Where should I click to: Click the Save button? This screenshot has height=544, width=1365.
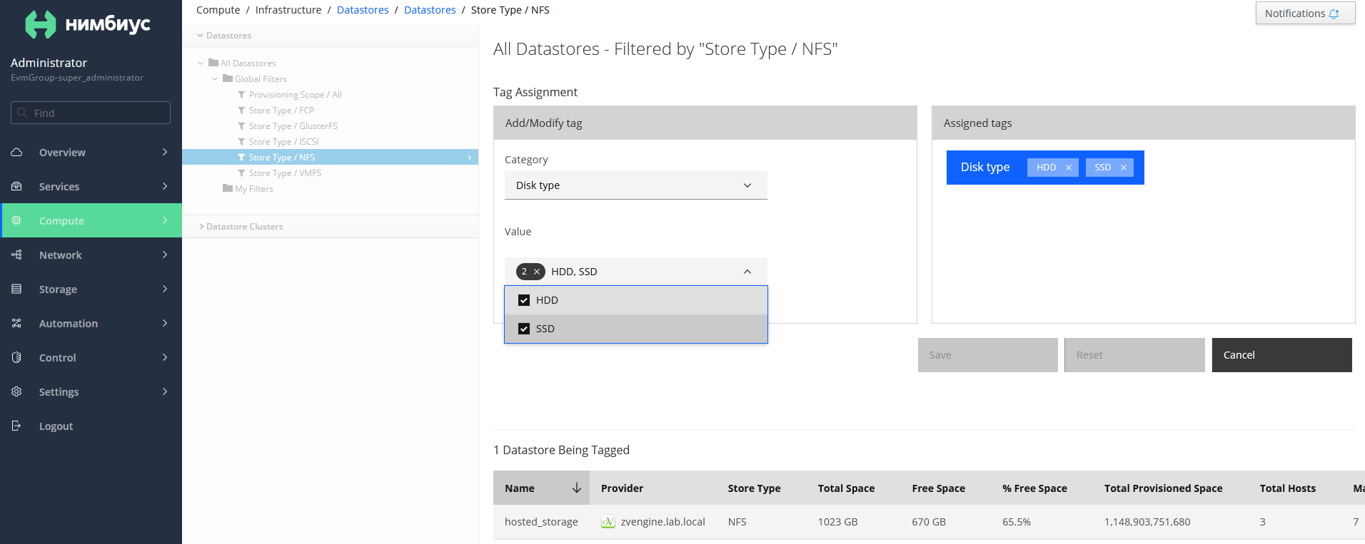coord(988,355)
